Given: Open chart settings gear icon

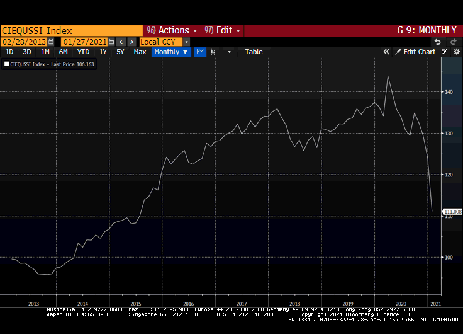Looking at the screenshot, I should point(457,52).
